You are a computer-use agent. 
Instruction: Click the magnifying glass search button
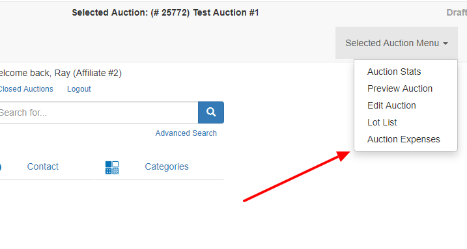coord(211,112)
